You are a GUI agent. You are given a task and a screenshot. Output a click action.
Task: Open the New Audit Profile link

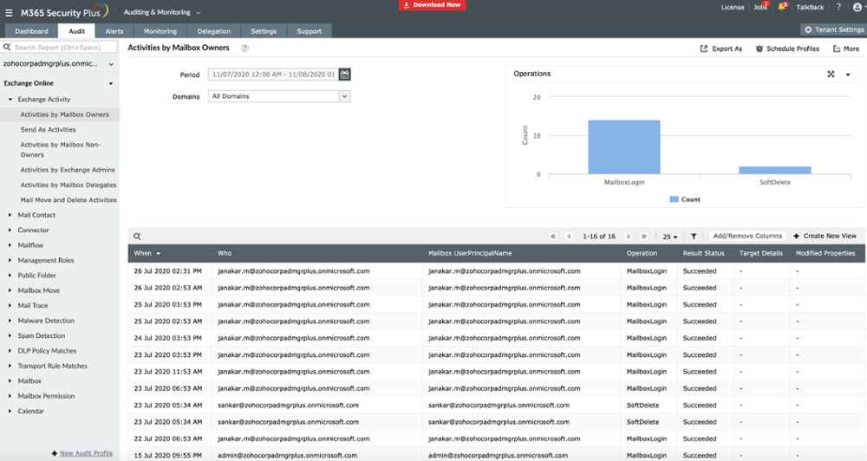(86, 453)
